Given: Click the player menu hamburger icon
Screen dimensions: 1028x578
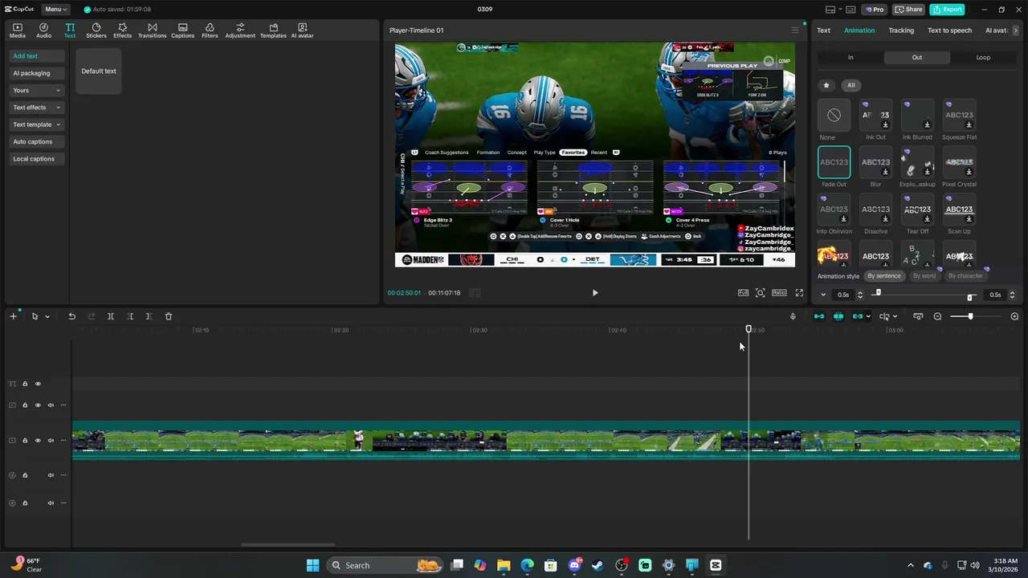Looking at the screenshot, I should [x=795, y=31].
